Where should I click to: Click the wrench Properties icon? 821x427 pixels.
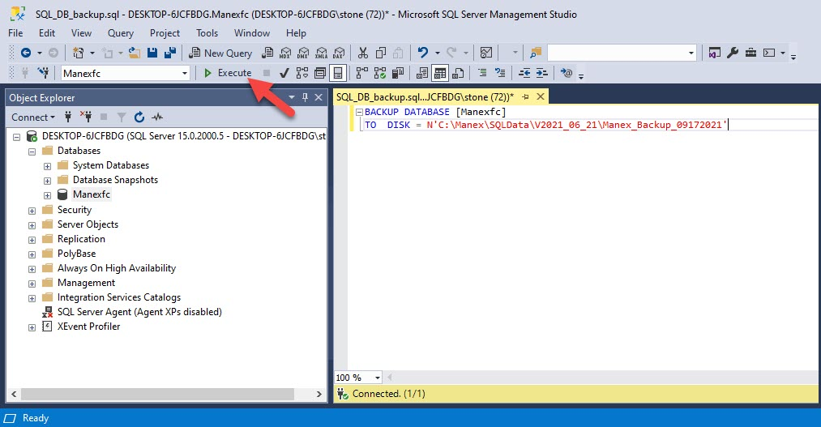pos(733,53)
